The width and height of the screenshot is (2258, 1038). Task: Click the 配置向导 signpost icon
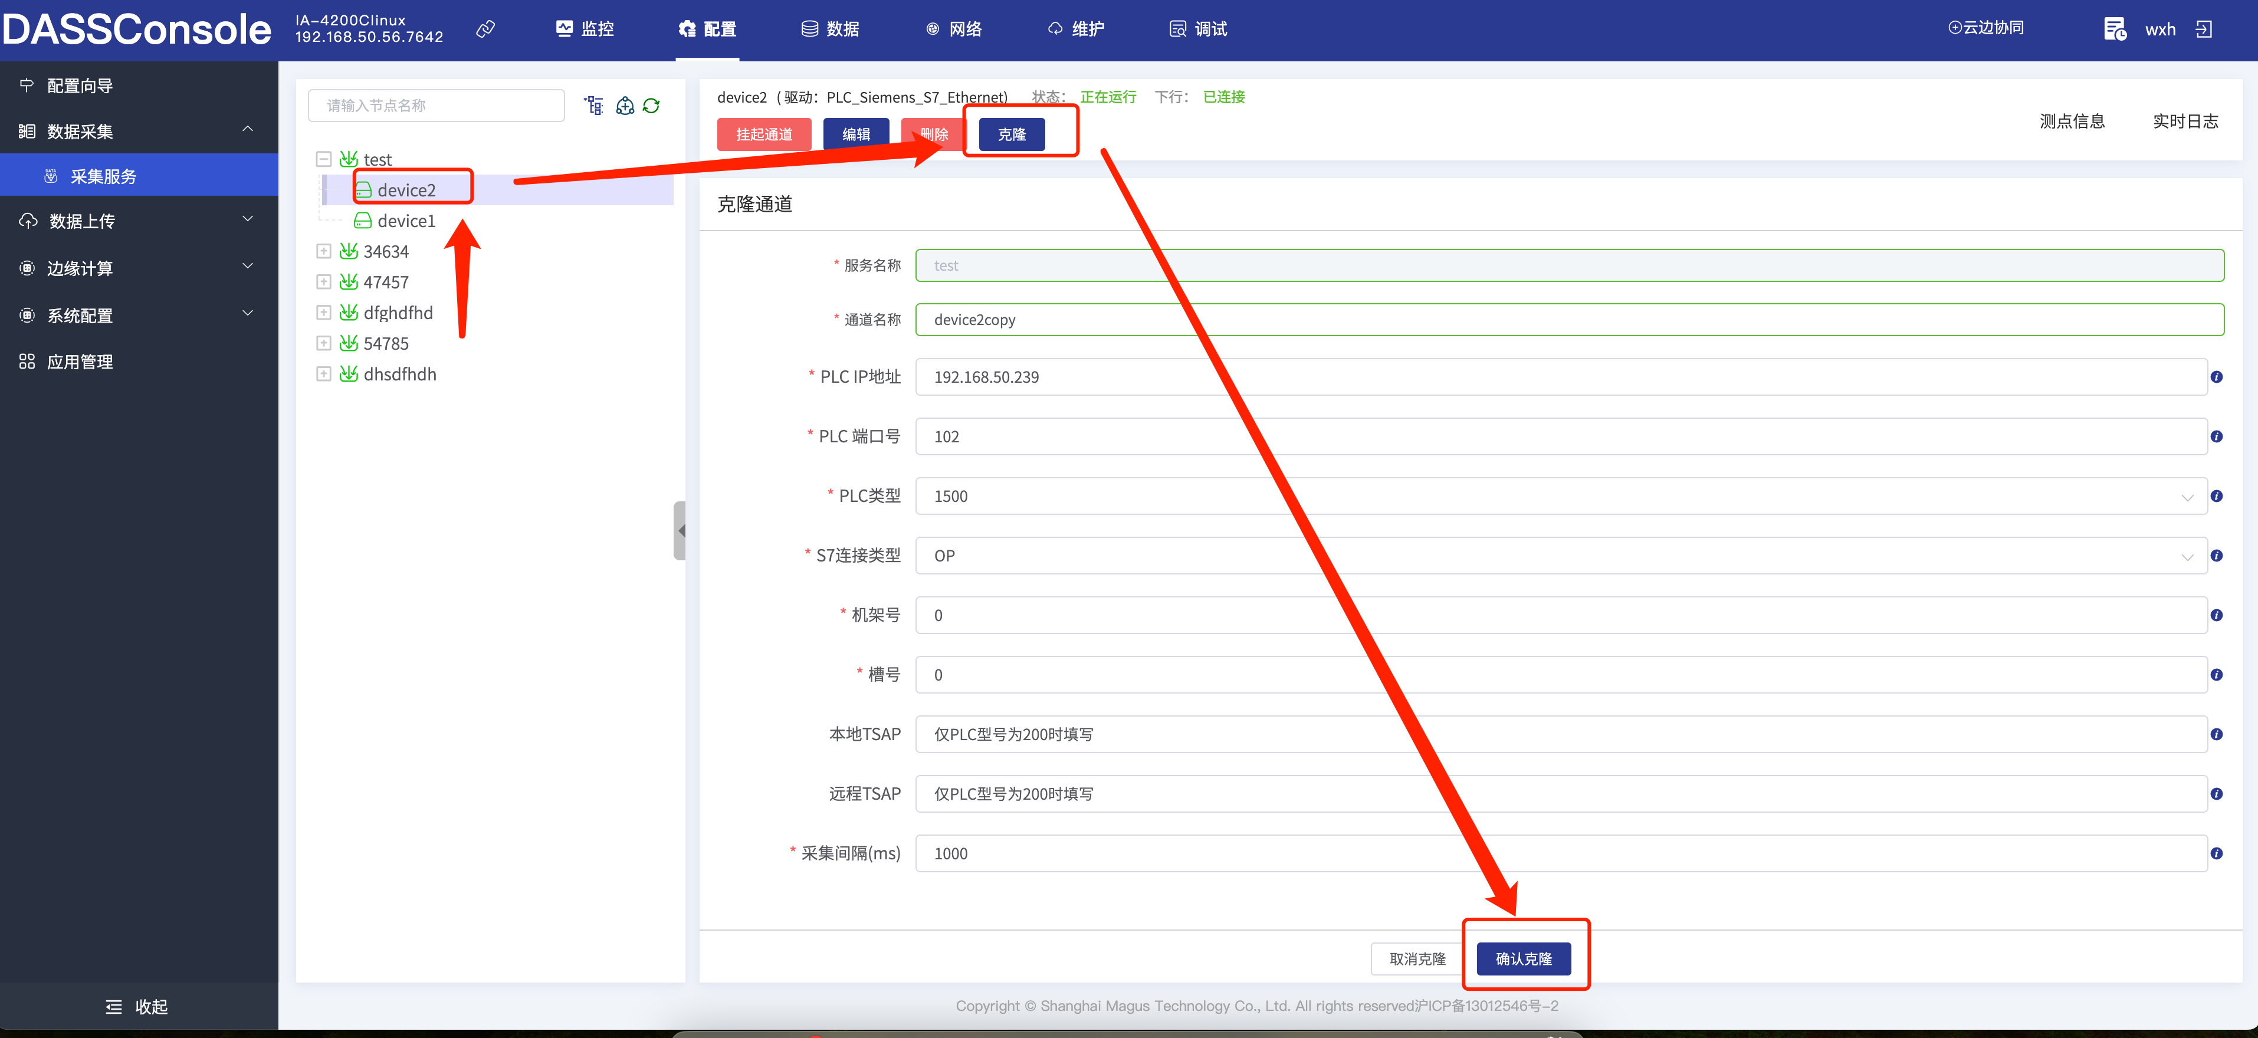click(x=27, y=86)
